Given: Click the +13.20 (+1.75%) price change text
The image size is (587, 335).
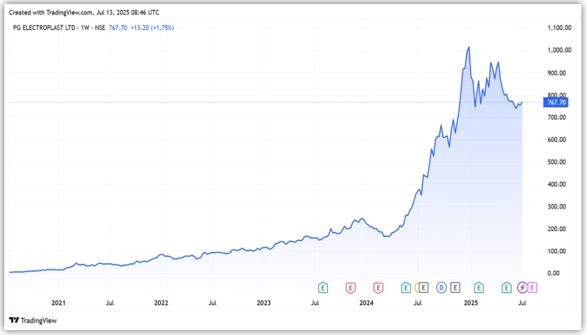Looking at the screenshot, I should point(153,28).
